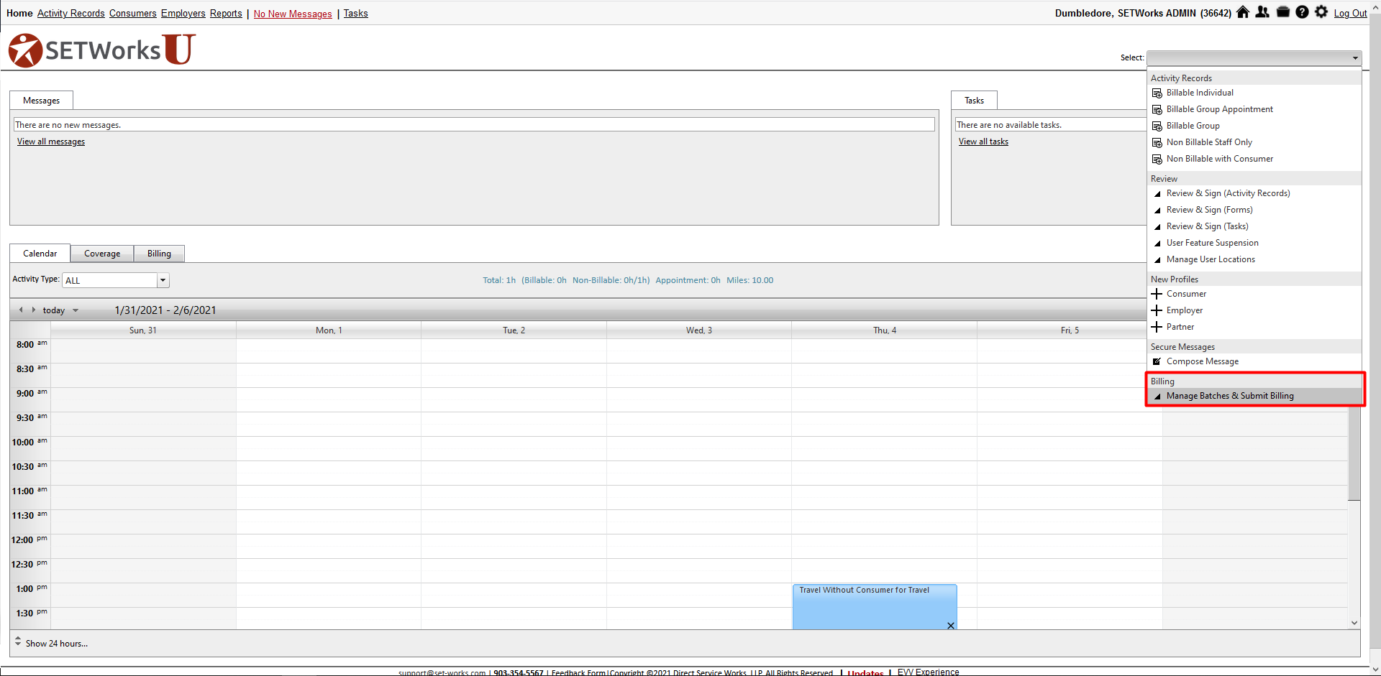Pick the Billable Group option
Viewport: 1381px width, 676px height.
tap(1193, 126)
